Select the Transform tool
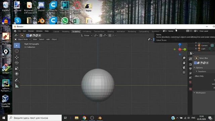Image resolution: width=215 pixels, height=121 pixels. [x=17, y=74]
